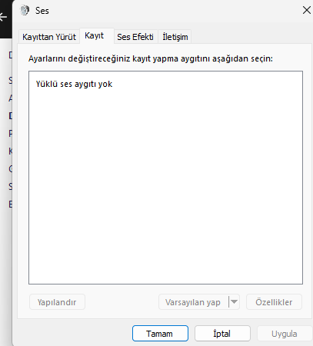The width and height of the screenshot is (313, 346).
Task: Close the Ses dialog window
Action: click(307, 10)
